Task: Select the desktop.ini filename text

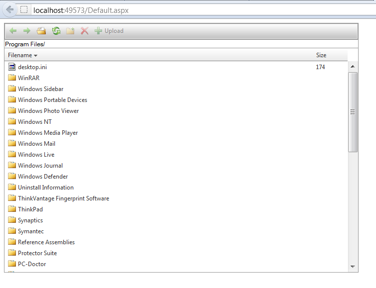Action: click(32, 67)
